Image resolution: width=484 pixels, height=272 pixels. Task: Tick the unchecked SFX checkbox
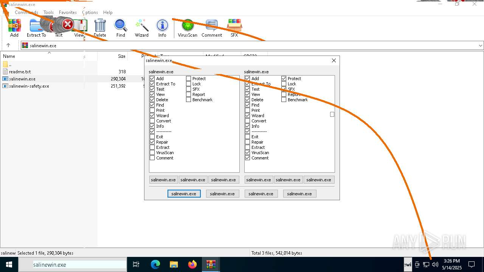(x=189, y=89)
